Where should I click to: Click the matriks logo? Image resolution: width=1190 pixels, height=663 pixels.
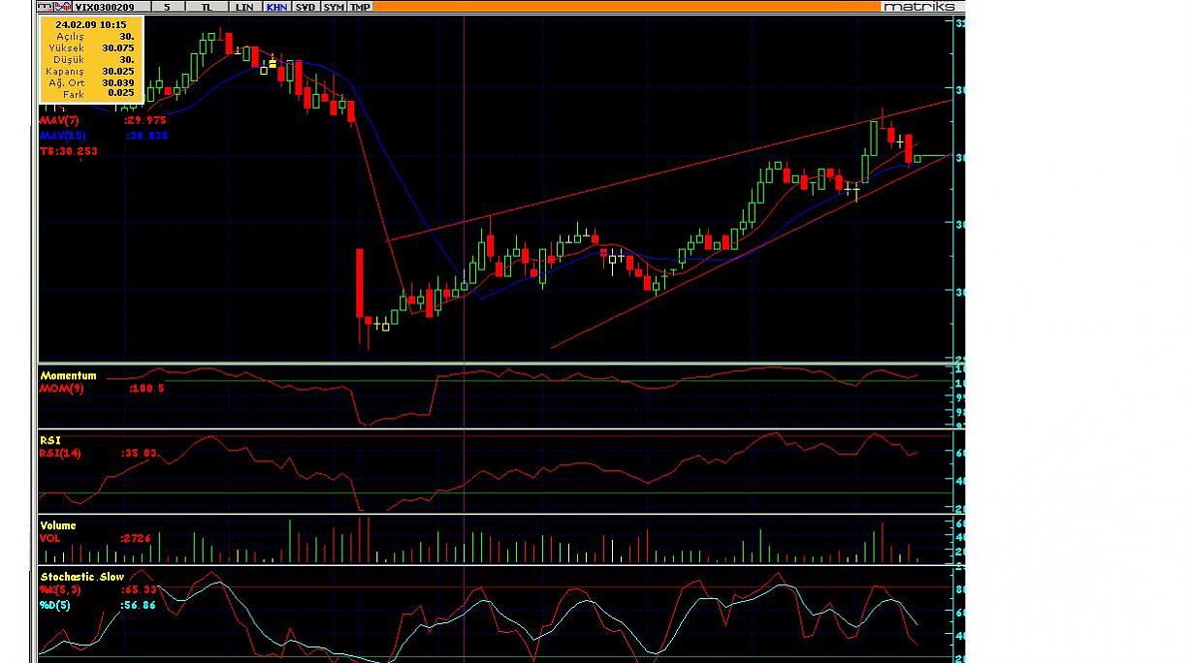pos(919,6)
